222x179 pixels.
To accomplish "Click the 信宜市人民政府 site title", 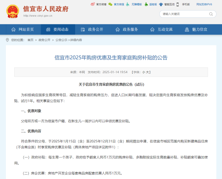I will click(46, 9).
